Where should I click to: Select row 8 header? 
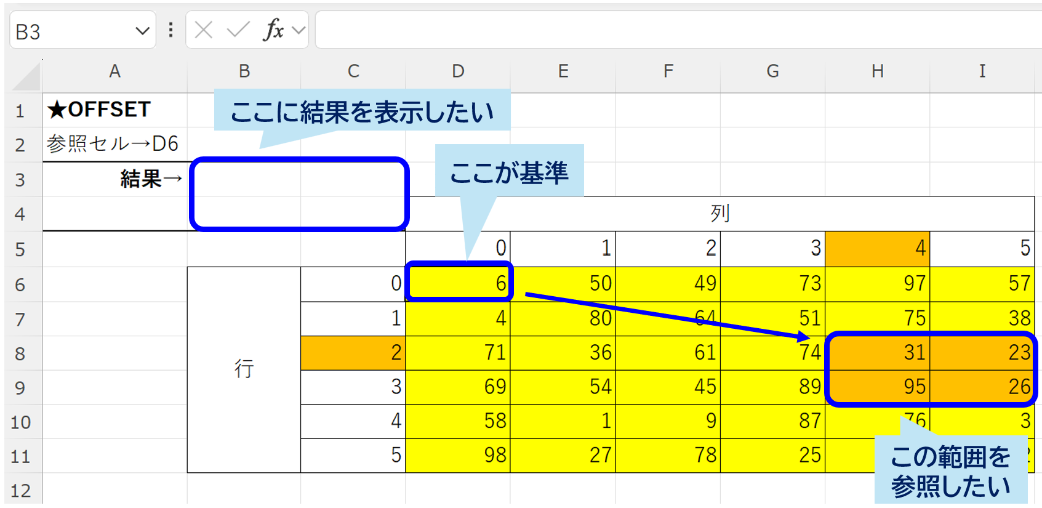click(x=20, y=353)
